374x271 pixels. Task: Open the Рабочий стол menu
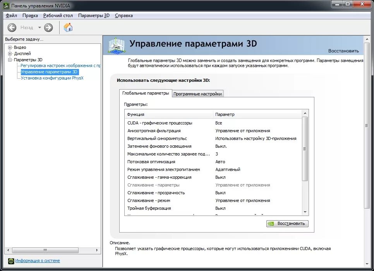click(58, 16)
